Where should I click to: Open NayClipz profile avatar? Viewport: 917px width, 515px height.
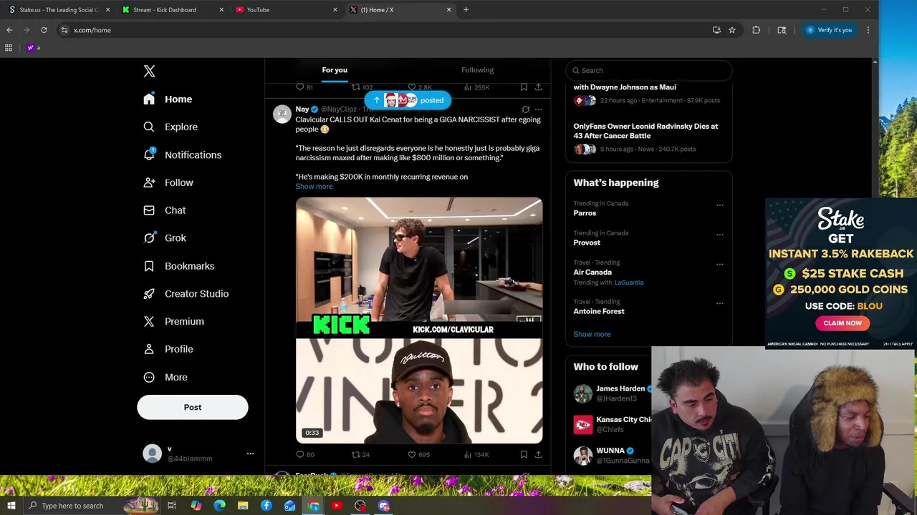tap(282, 114)
